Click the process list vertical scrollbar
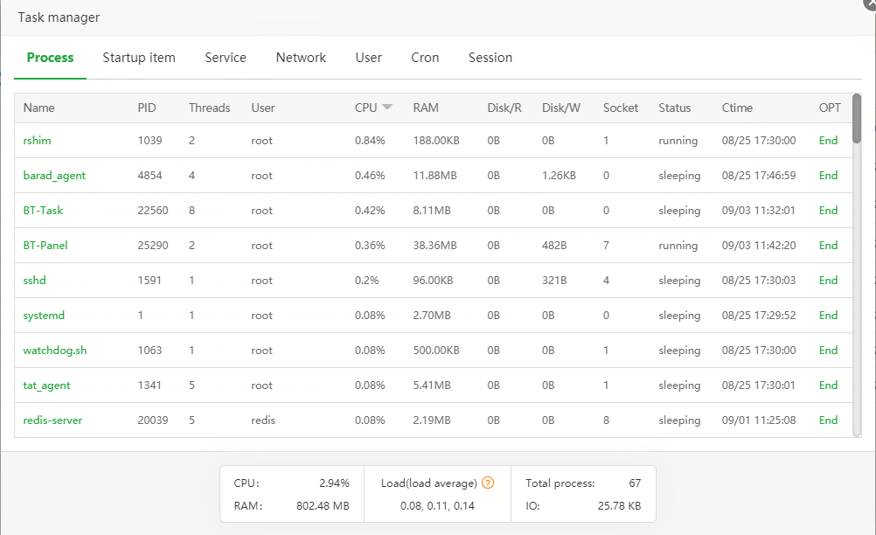Viewport: 876px width, 535px height. 857,262
